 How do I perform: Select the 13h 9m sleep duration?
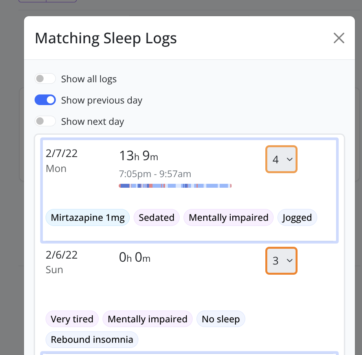138,156
